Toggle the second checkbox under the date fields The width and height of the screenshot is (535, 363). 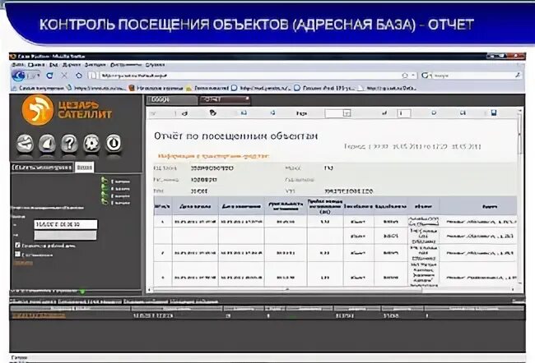tap(18, 254)
